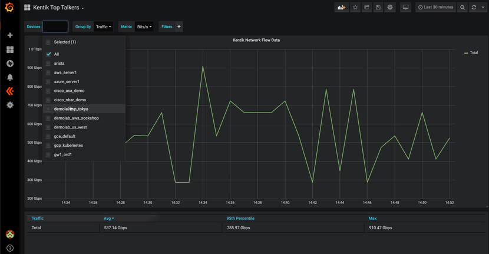The width and height of the screenshot is (489, 254).
Task: Click the Devices variable label
Action: (34, 27)
